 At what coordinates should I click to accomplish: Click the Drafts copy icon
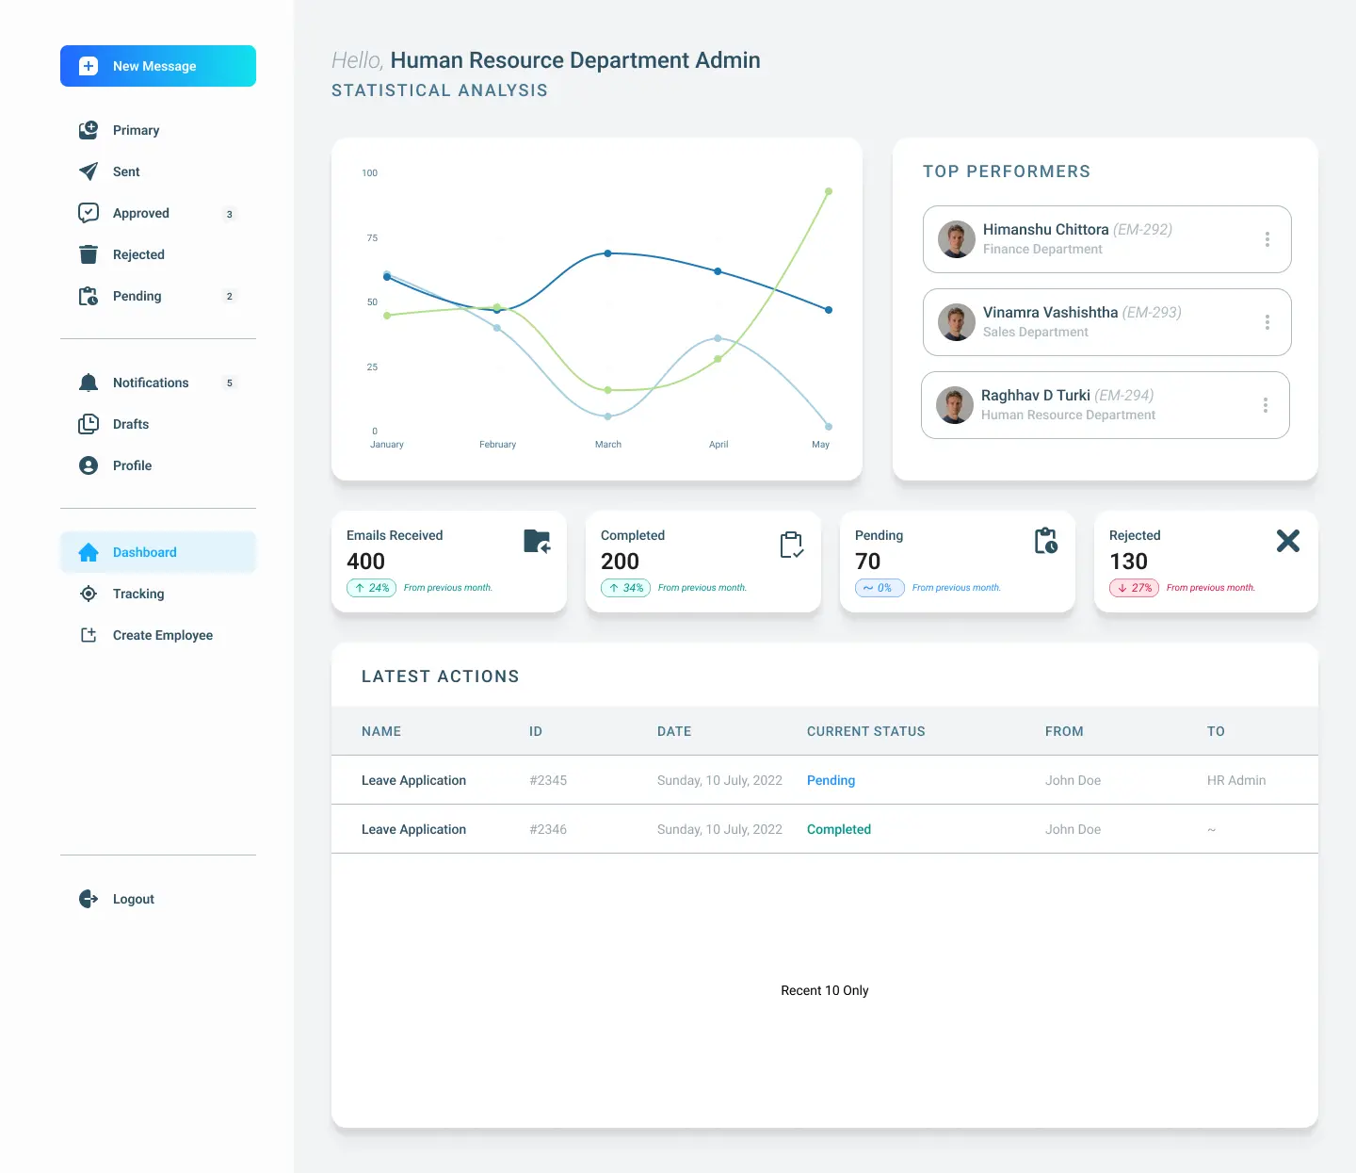point(89,424)
